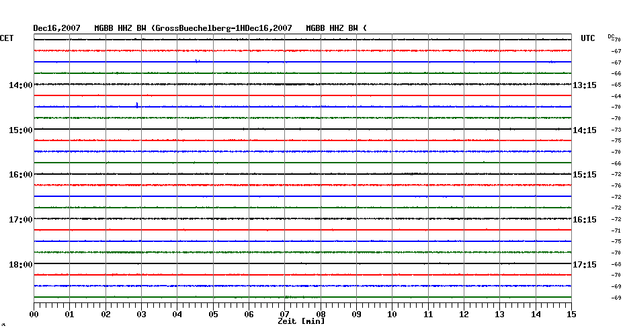The image size is (625, 332).
Task: Click the 17:15 UTC time label
Action: pyautogui.click(x=585, y=265)
